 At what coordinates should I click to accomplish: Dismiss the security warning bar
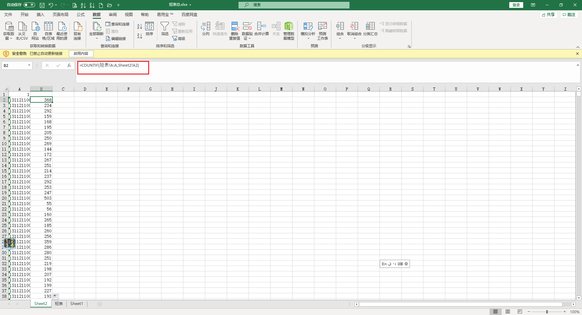pyautogui.click(x=577, y=54)
